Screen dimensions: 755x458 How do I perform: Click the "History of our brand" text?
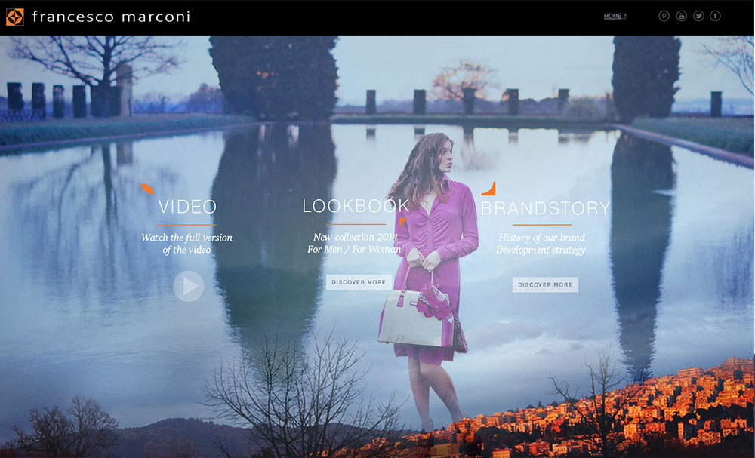(541, 238)
